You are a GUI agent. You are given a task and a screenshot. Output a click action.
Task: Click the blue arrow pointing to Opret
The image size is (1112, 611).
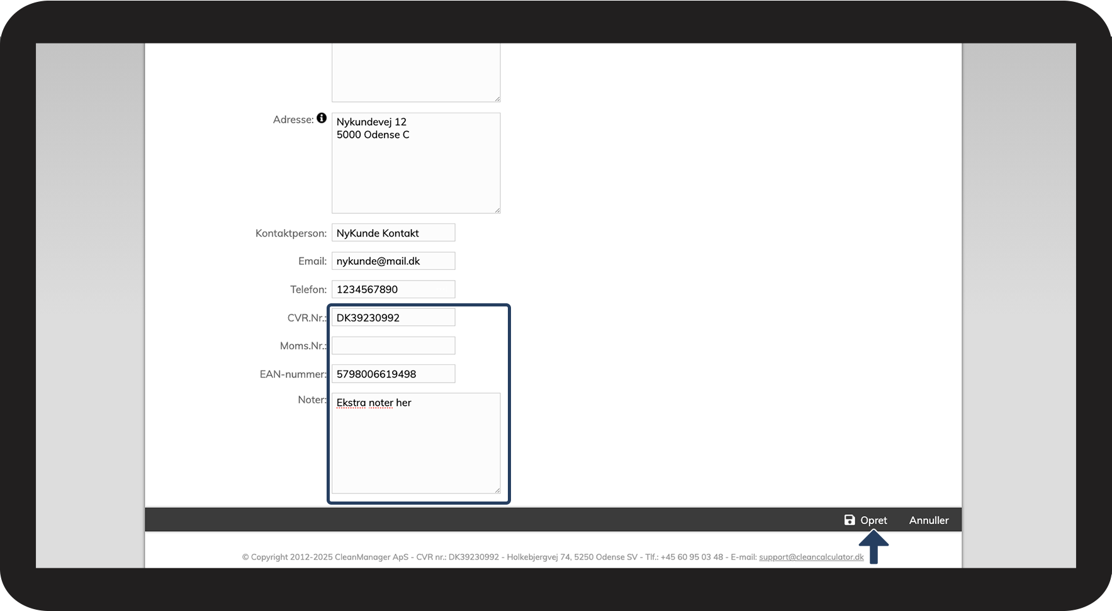(873, 547)
